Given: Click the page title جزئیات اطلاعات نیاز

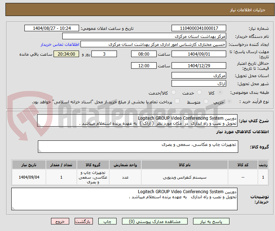Looking at the screenshot, I should point(247,10).
